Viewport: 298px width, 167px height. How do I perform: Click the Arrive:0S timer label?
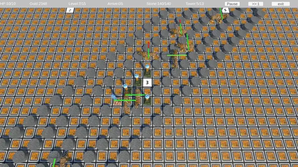coord(115,3)
